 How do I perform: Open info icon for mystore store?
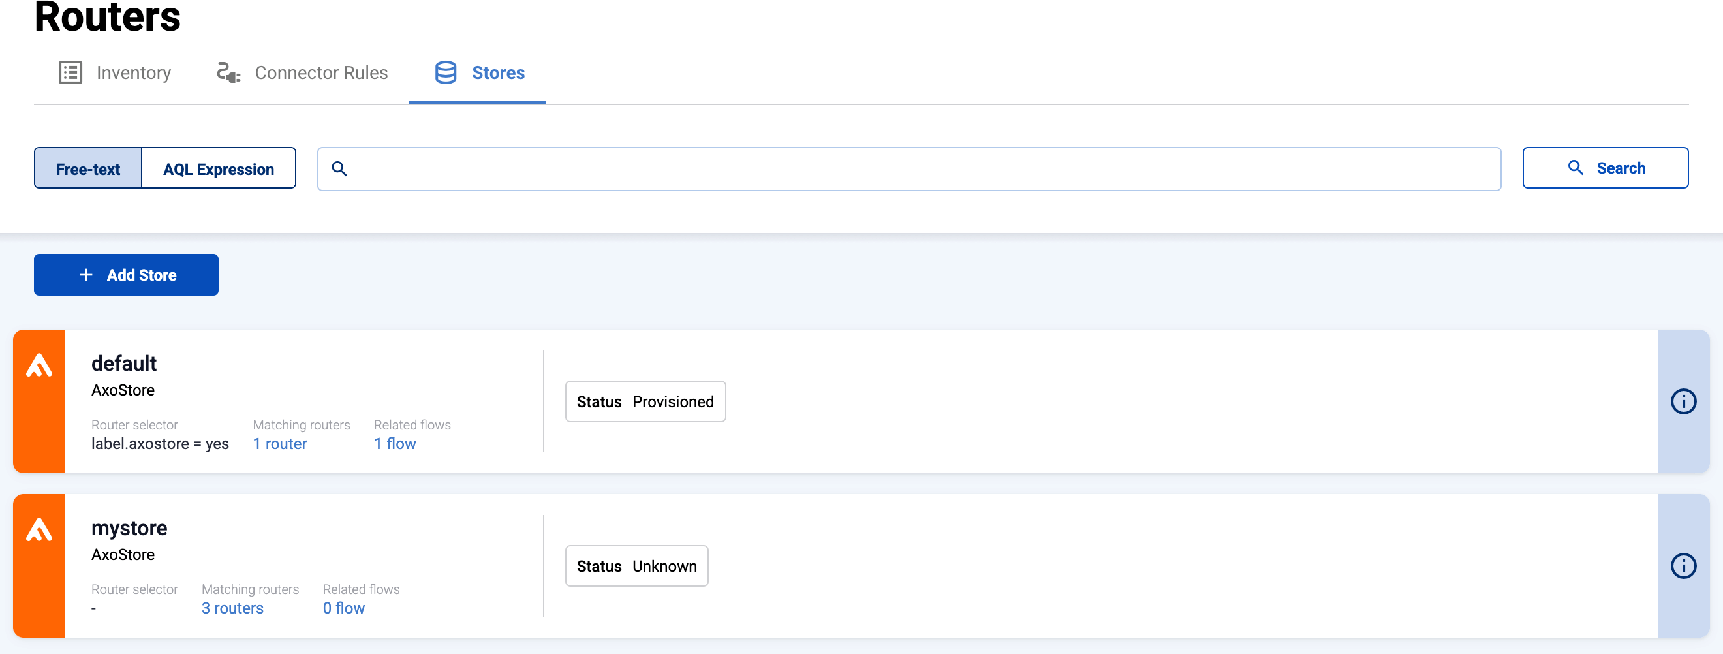point(1683,566)
